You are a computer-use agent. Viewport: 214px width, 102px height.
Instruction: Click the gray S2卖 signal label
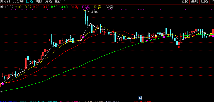click(111, 7)
